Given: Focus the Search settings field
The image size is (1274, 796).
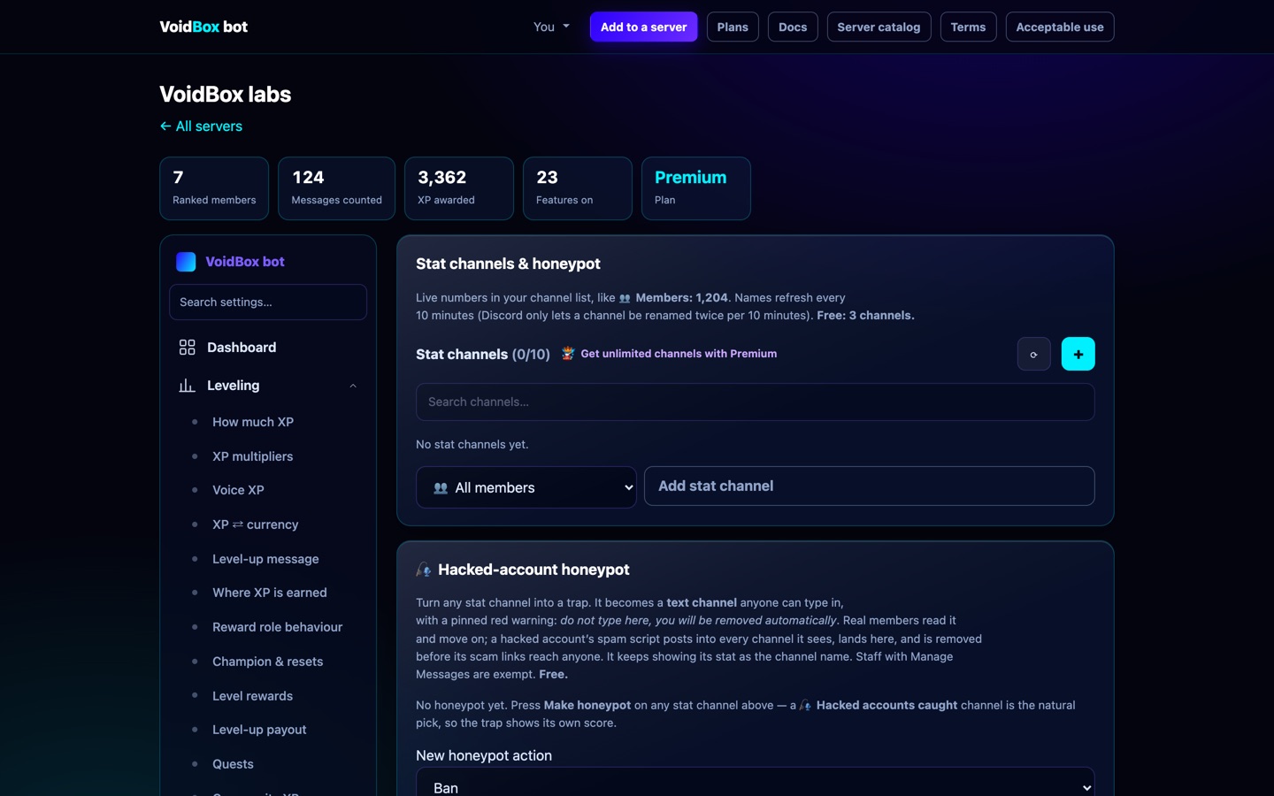Looking at the screenshot, I should pos(268,302).
